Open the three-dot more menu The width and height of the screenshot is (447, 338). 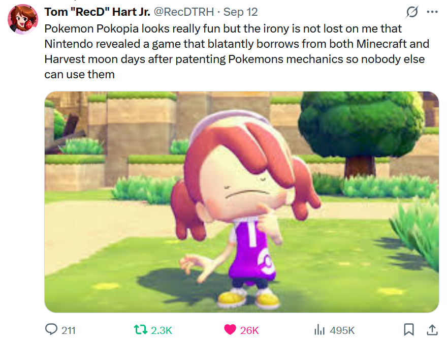click(432, 12)
